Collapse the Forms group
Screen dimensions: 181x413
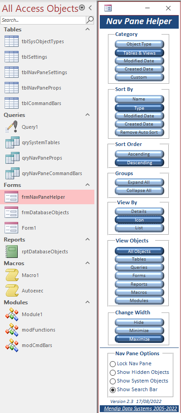88,185
